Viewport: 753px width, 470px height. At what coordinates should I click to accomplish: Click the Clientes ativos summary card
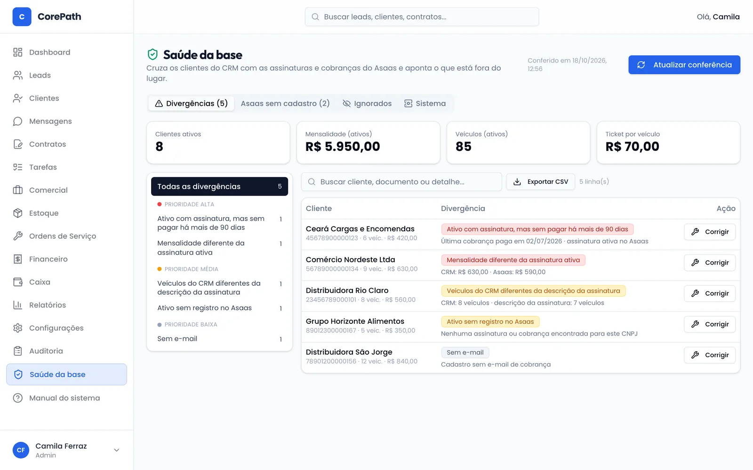(x=218, y=142)
